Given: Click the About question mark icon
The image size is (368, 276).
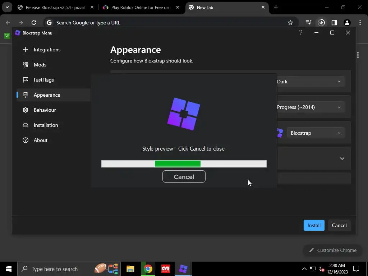Looking at the screenshot, I should [x=26, y=140].
